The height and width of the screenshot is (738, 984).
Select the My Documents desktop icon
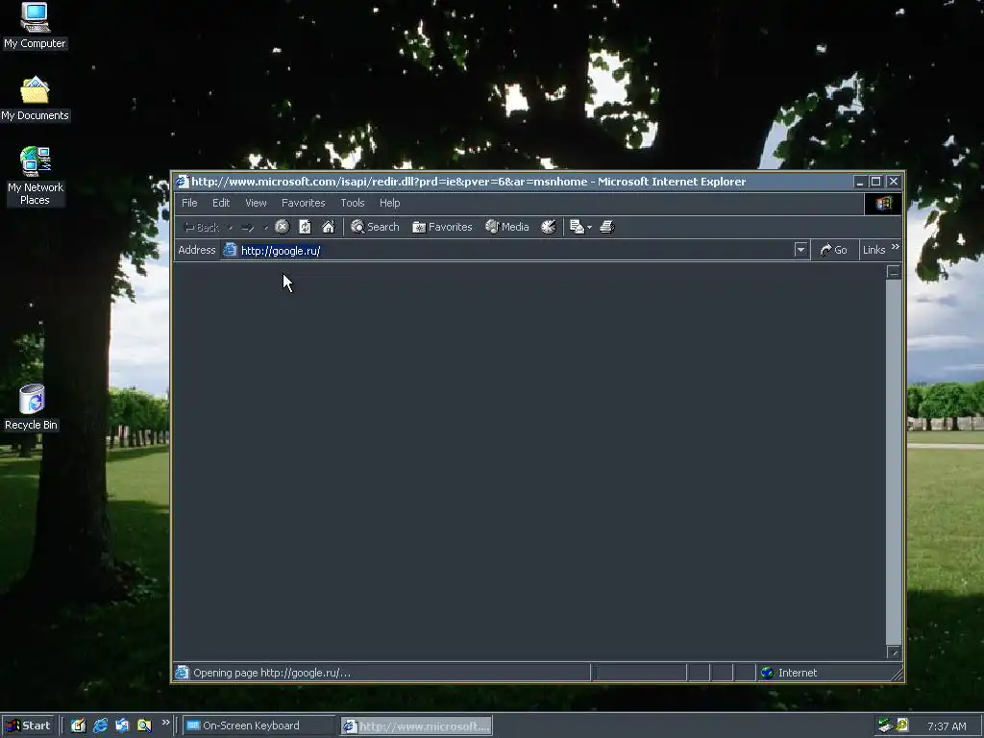pyautogui.click(x=35, y=99)
